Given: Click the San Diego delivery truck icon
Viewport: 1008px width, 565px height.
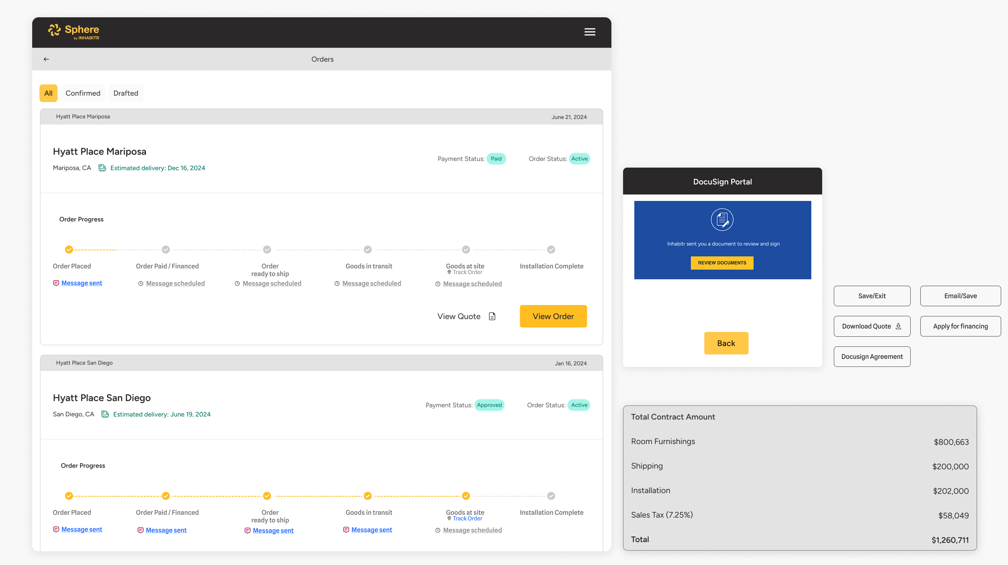Looking at the screenshot, I should click(x=105, y=414).
